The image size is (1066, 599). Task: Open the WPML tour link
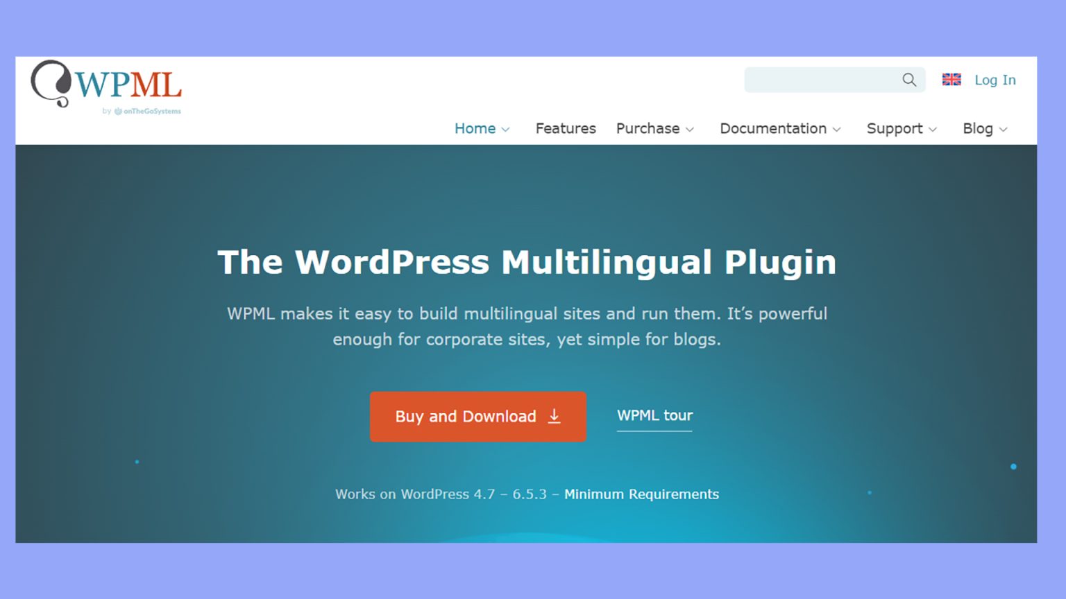point(654,415)
